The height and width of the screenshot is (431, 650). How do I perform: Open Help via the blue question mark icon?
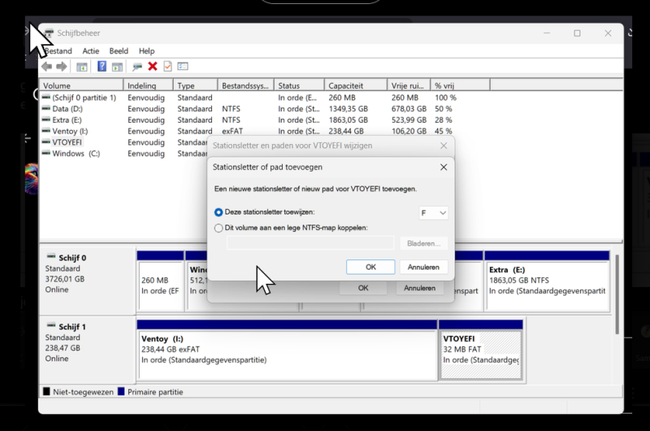click(102, 67)
